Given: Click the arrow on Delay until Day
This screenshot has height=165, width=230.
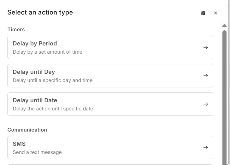Looking at the screenshot, I should click(206, 76).
